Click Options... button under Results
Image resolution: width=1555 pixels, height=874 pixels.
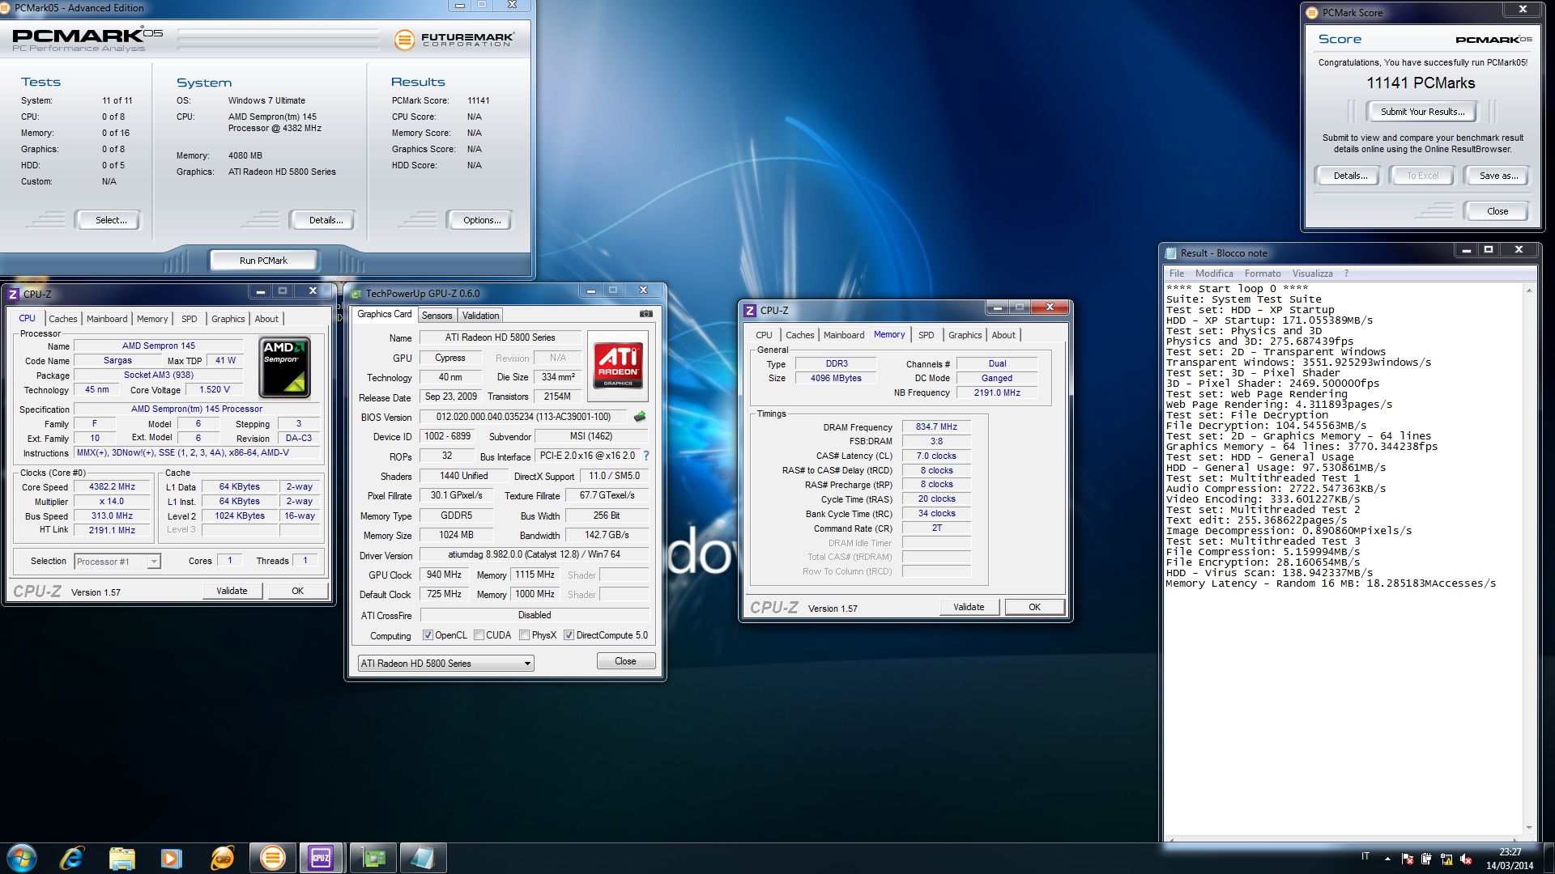point(479,220)
